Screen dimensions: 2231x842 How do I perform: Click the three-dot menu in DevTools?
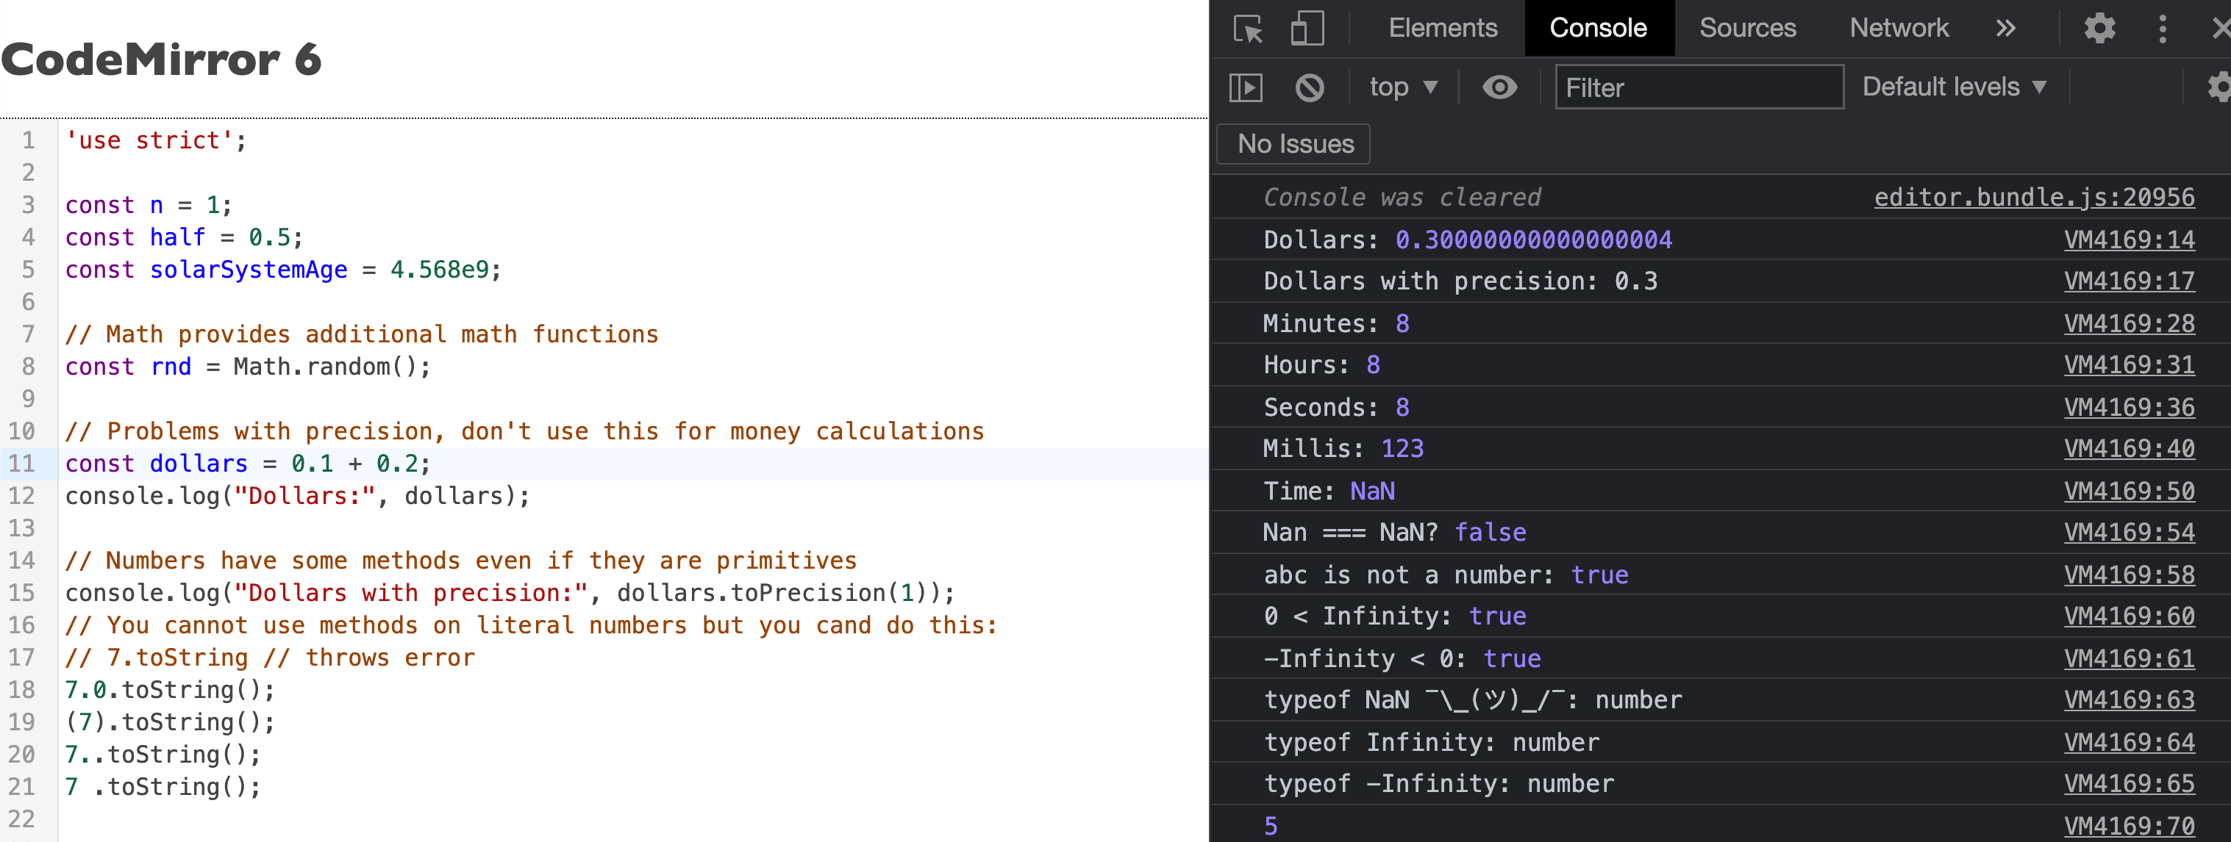coord(2164,29)
